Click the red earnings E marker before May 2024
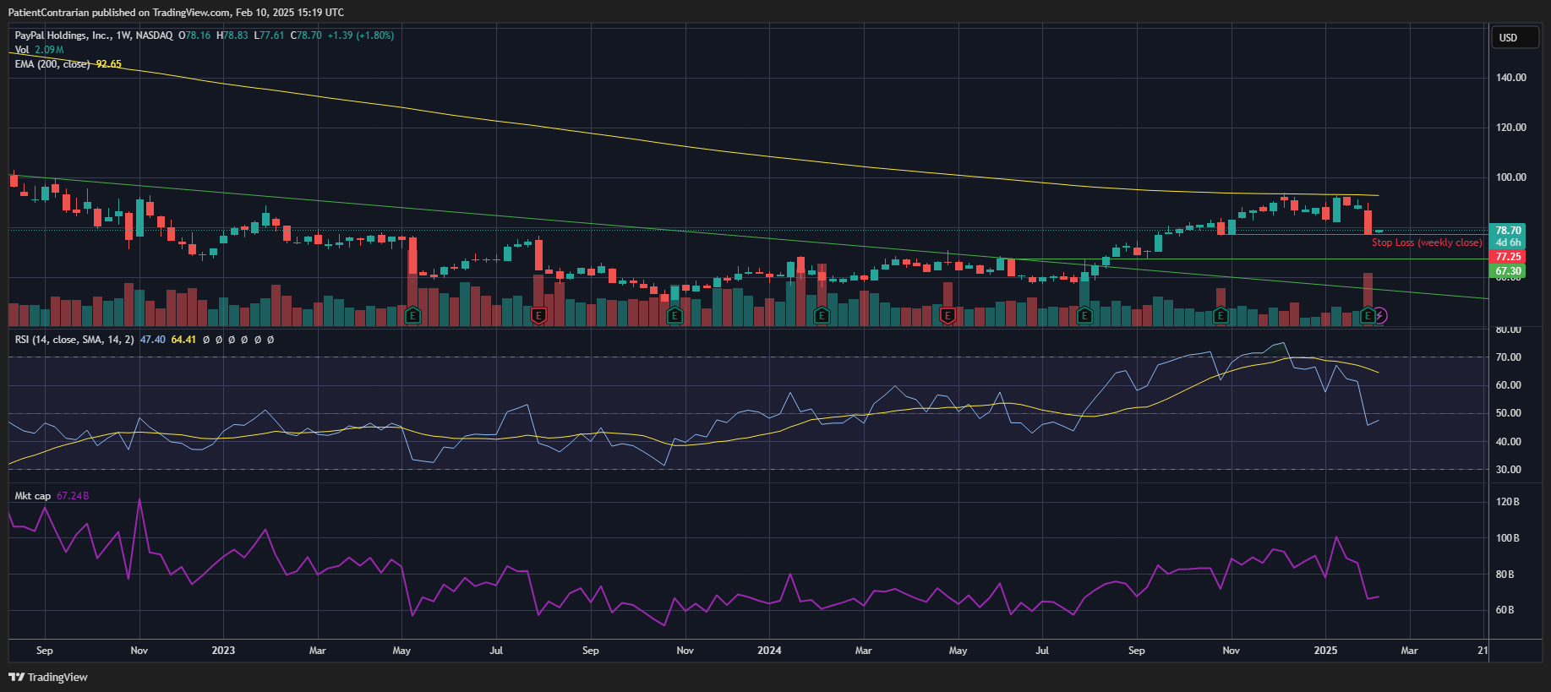 click(x=948, y=316)
